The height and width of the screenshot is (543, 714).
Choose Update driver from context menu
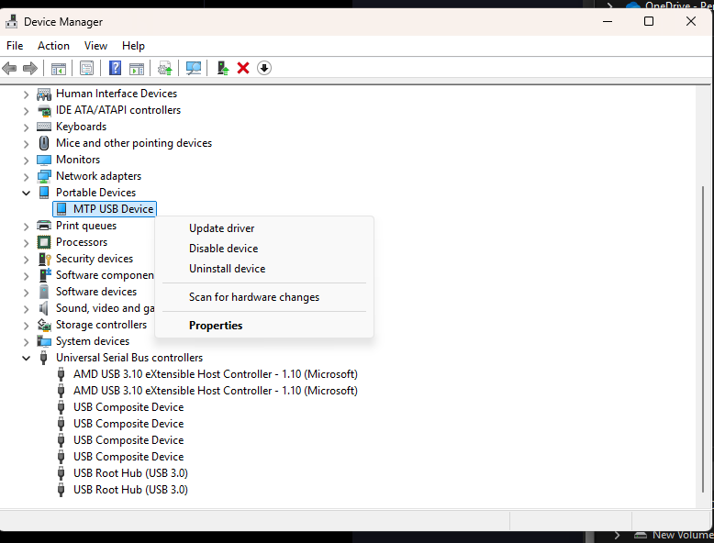pos(221,228)
